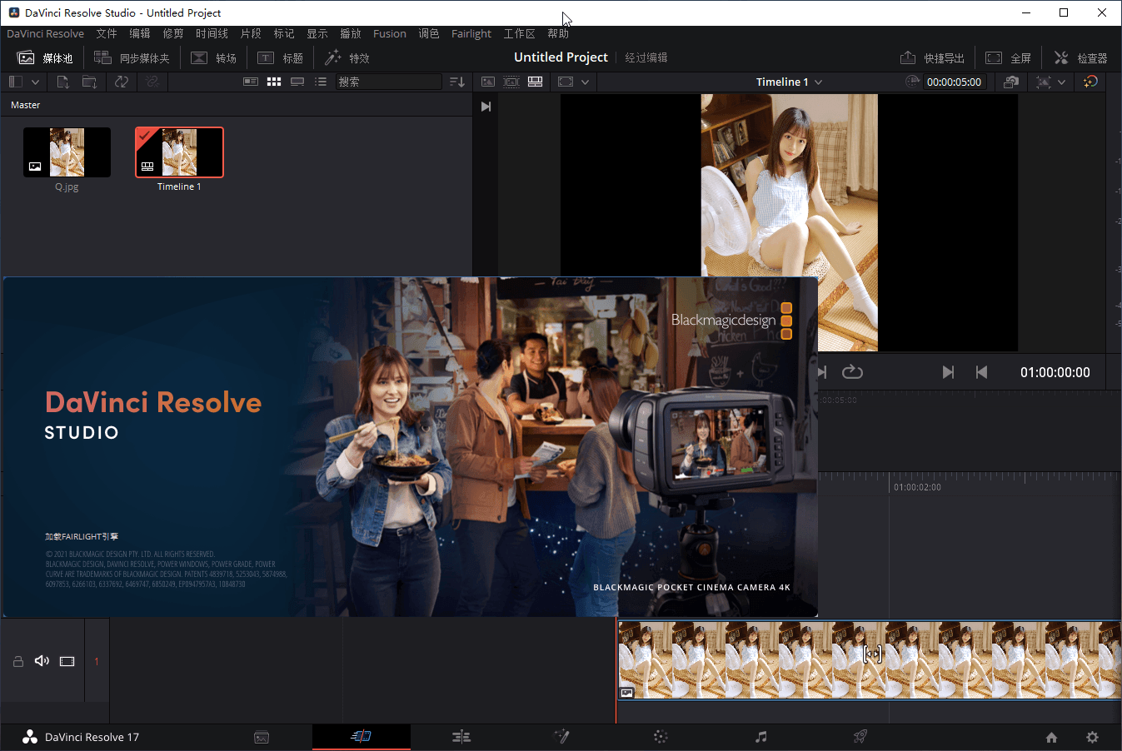Open the Media Pool (媒体池) panel

[x=45, y=57]
